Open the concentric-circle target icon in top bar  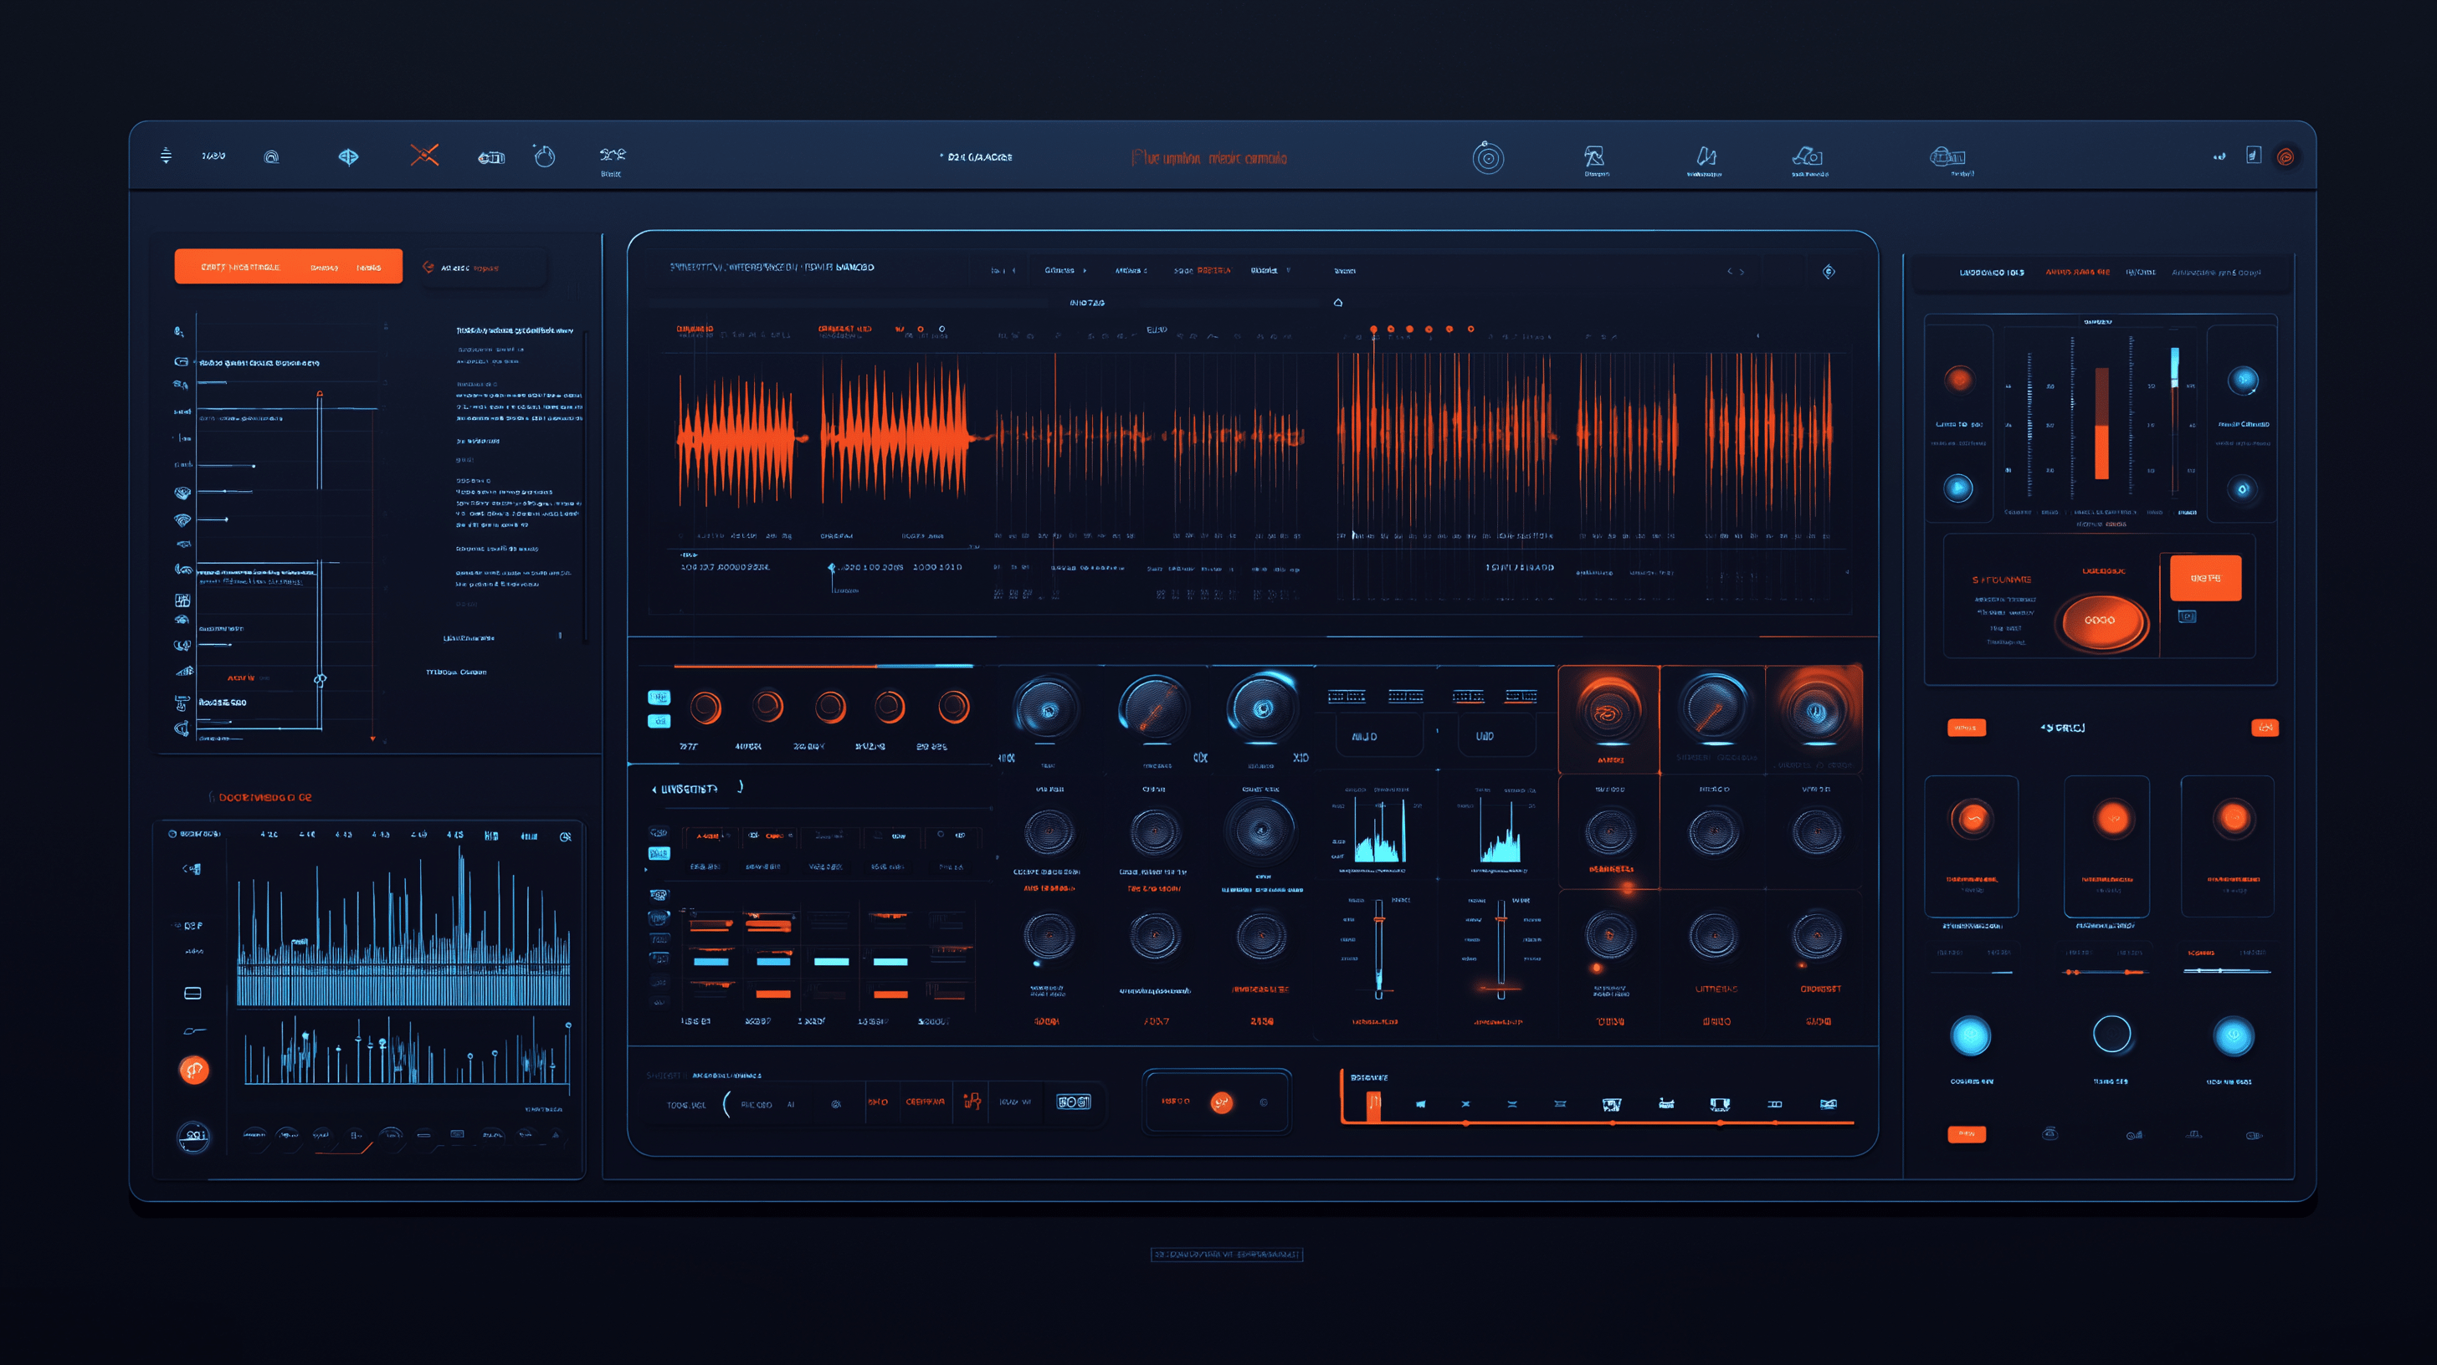pyautogui.click(x=1487, y=157)
